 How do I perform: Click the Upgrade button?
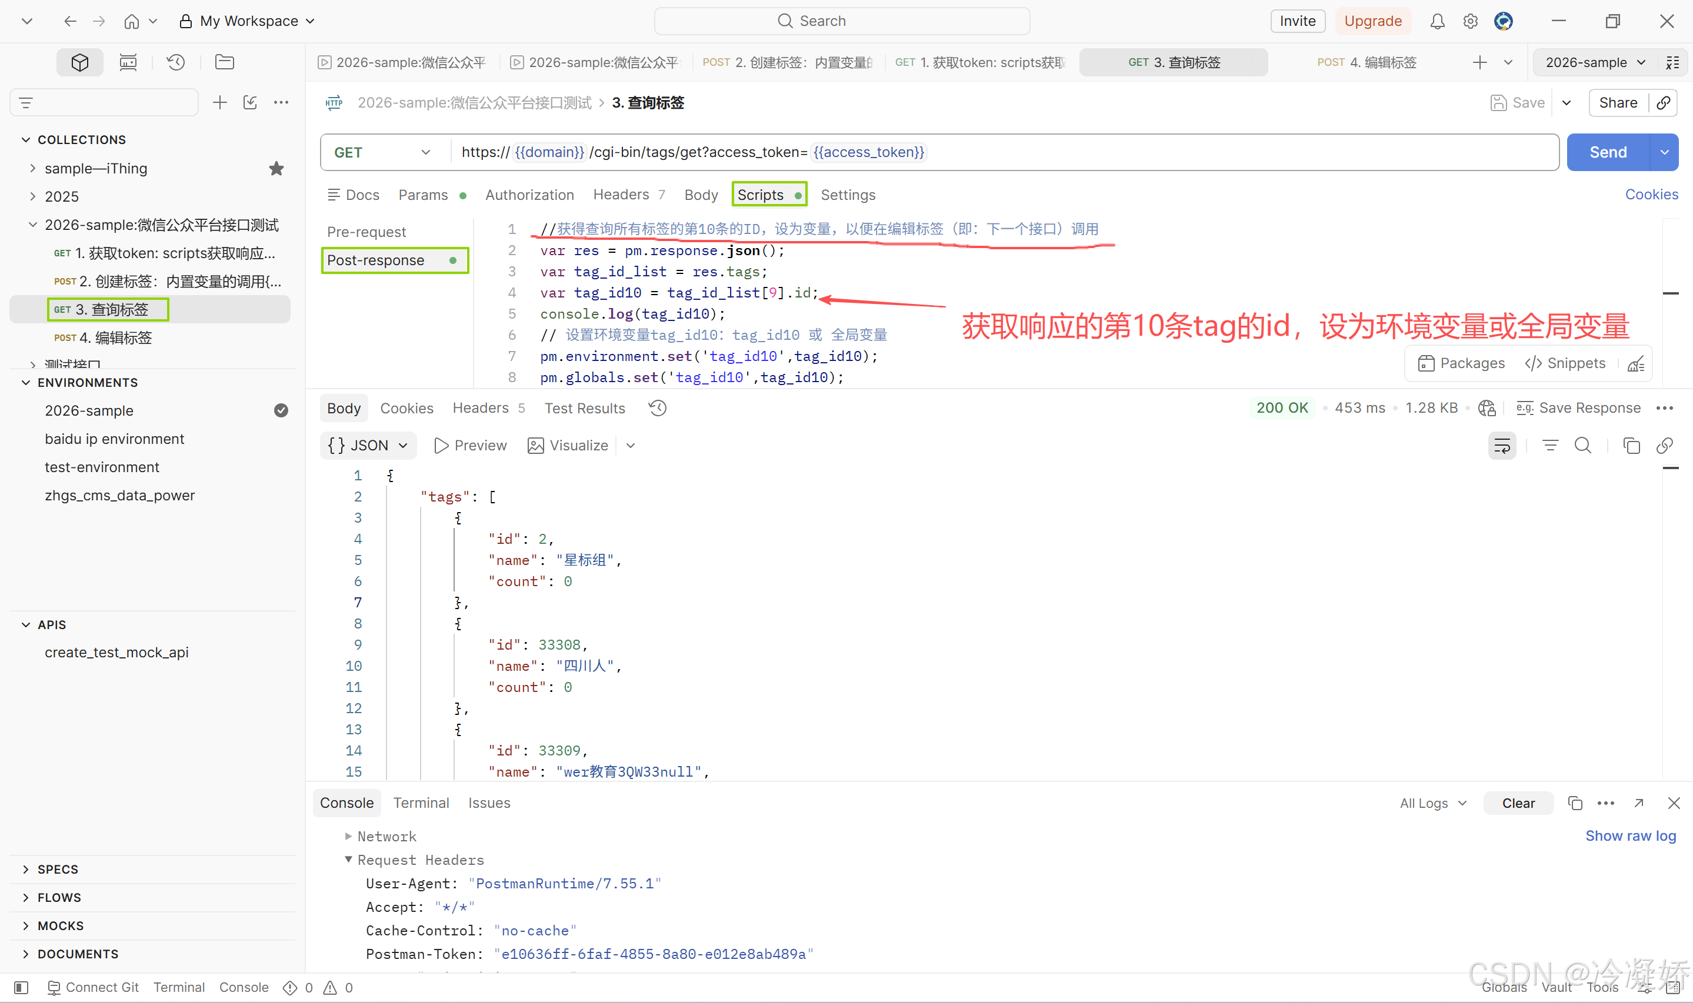pyautogui.click(x=1372, y=21)
